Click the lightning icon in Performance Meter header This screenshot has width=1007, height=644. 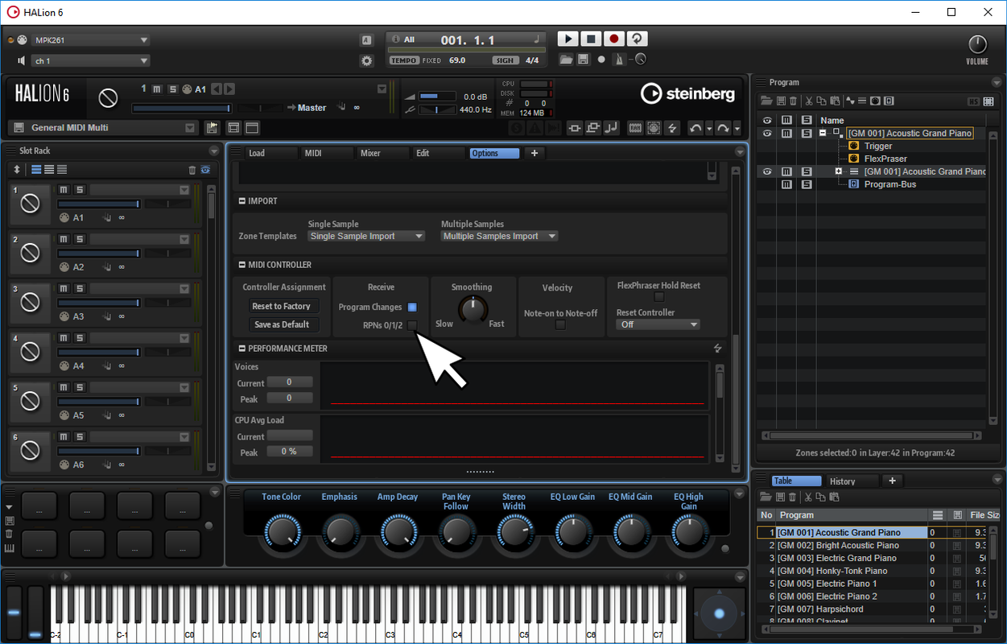tap(717, 348)
